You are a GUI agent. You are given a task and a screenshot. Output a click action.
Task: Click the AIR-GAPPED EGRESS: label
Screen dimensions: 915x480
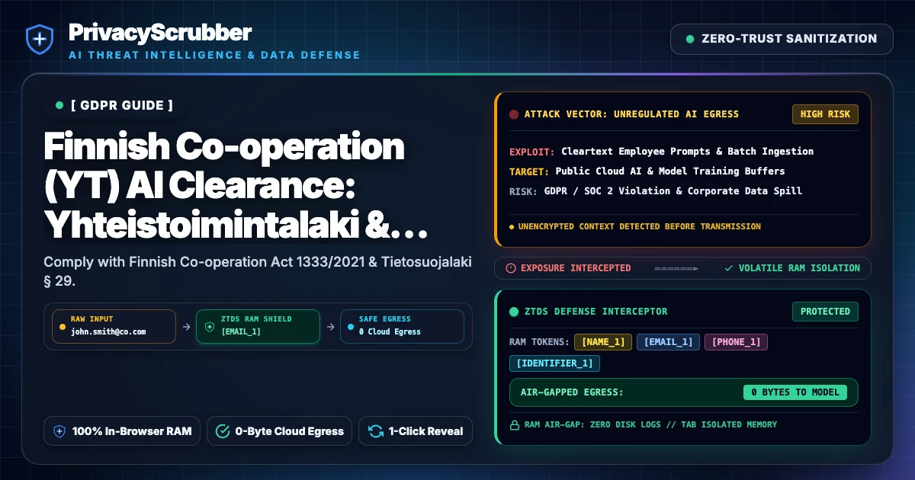tap(572, 392)
